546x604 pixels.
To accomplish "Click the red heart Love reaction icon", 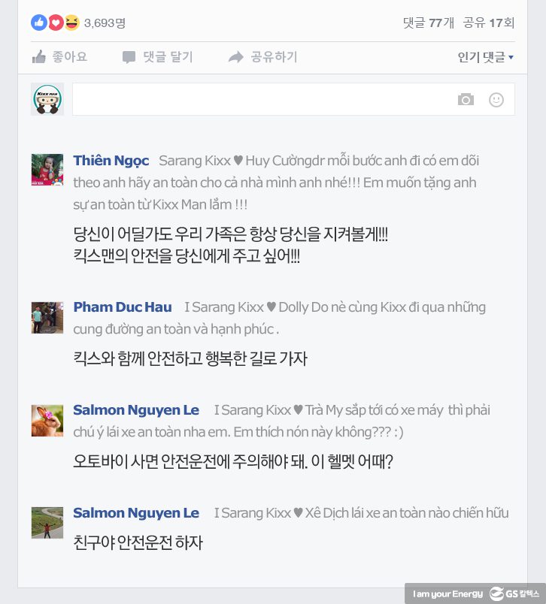I will tap(56, 23).
